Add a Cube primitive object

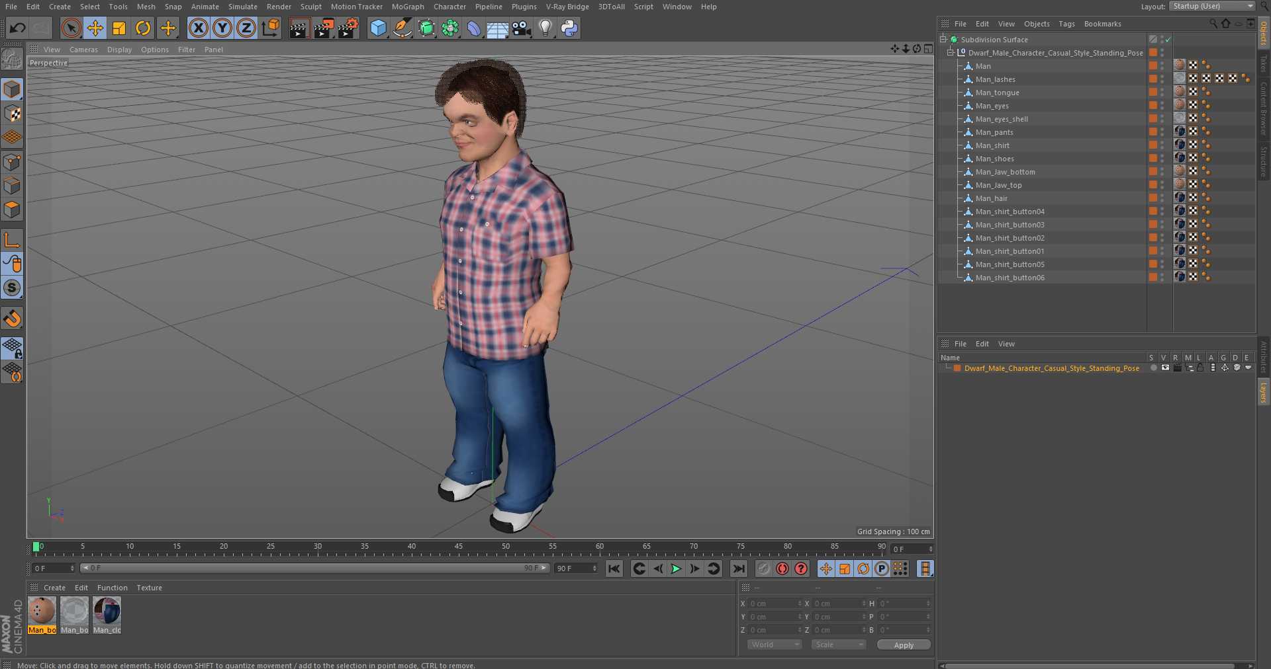tap(378, 28)
